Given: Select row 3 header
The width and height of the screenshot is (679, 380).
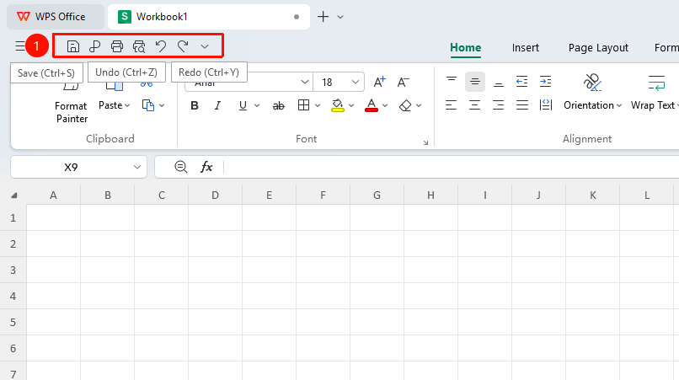Looking at the screenshot, I should point(13,270).
